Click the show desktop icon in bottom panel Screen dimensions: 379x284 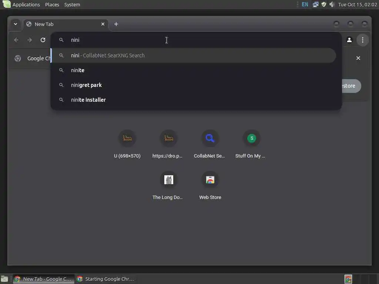(4, 279)
